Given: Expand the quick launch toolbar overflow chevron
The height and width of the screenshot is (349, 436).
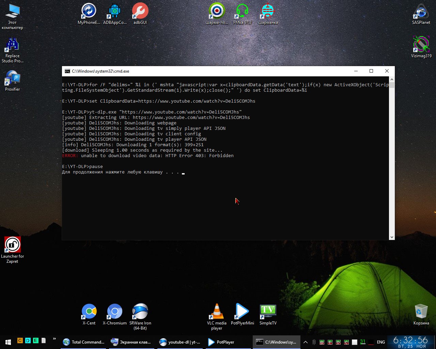Looking at the screenshot, I should [54, 339].
